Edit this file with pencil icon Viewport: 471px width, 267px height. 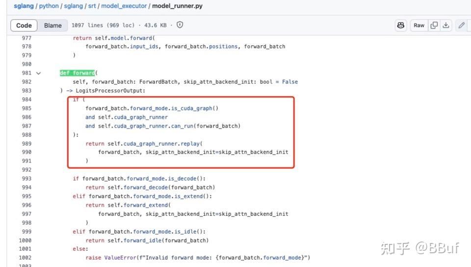click(461, 26)
